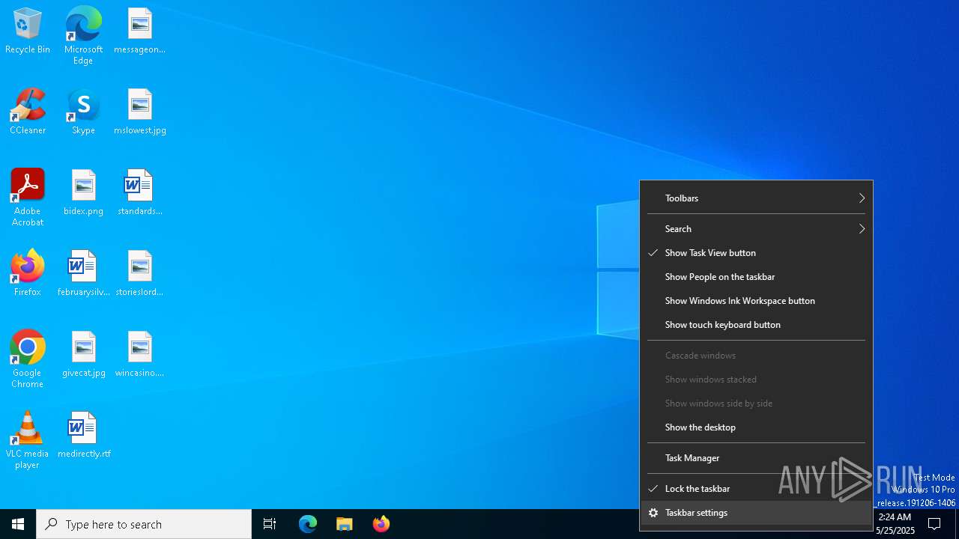Select the mslowest.jpg file icon

click(139, 112)
